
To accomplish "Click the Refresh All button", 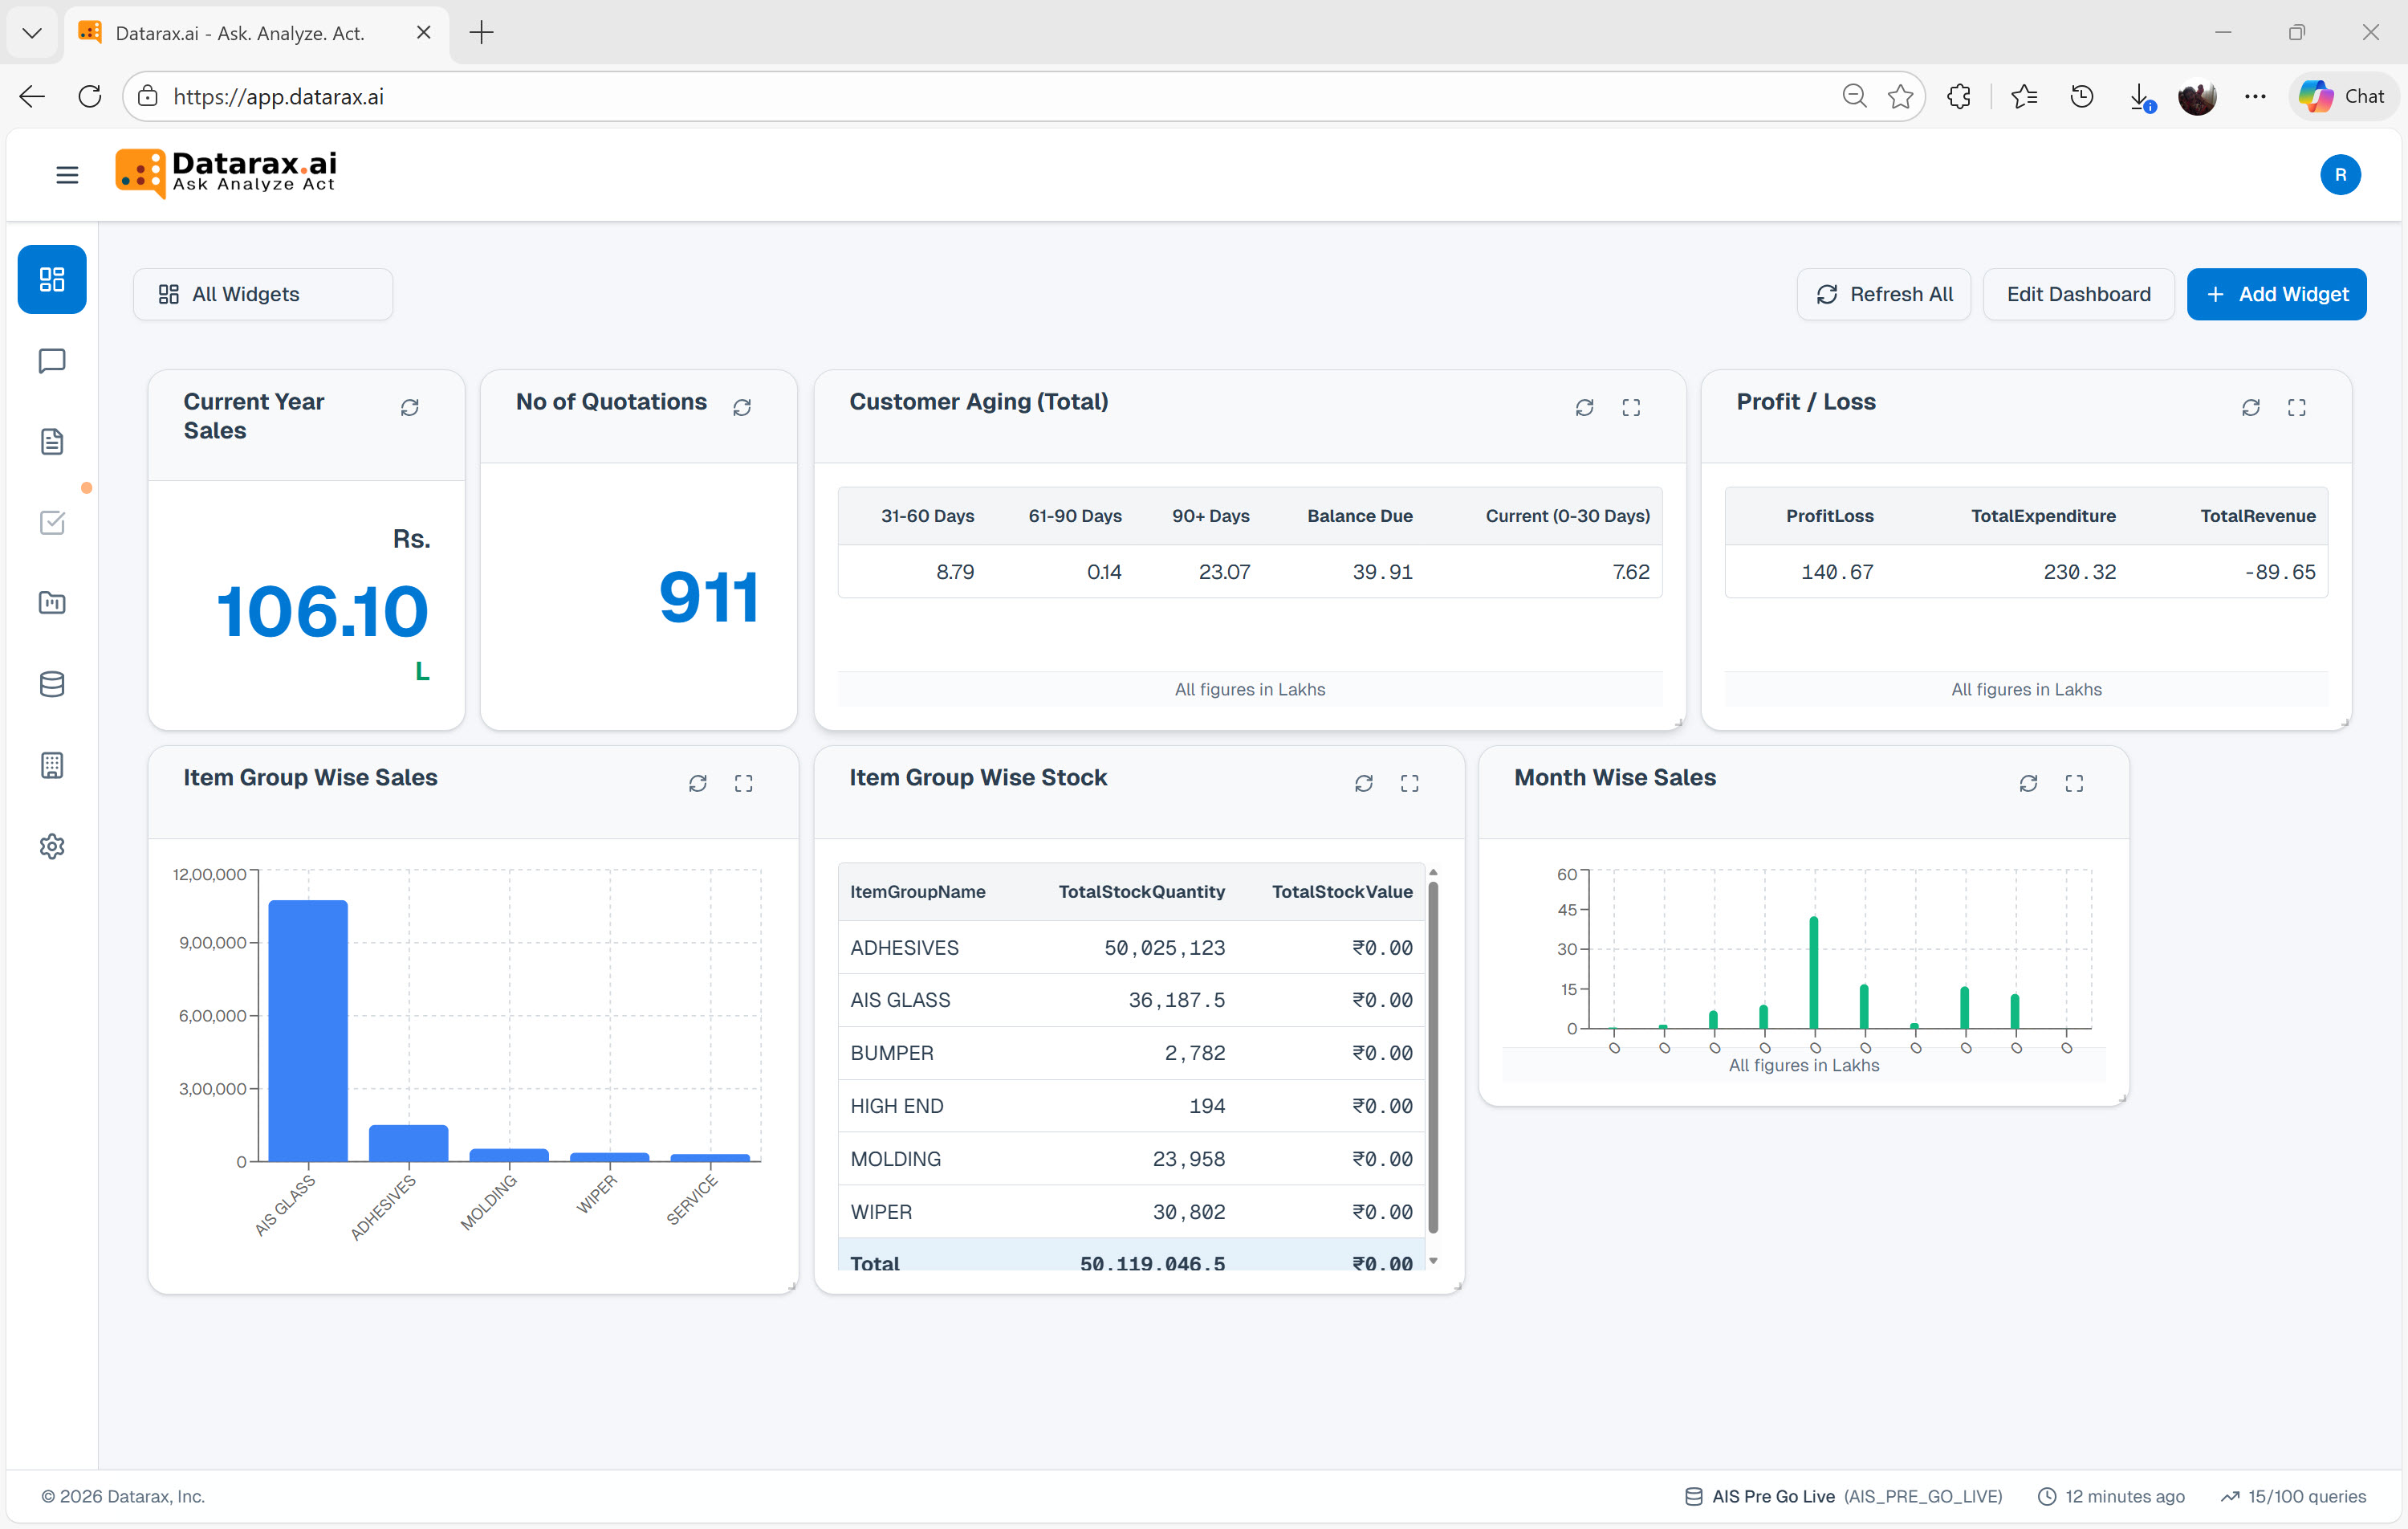I will pos(1884,294).
